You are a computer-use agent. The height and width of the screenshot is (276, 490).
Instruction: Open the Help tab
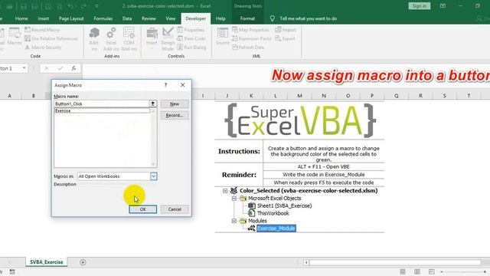coord(220,18)
